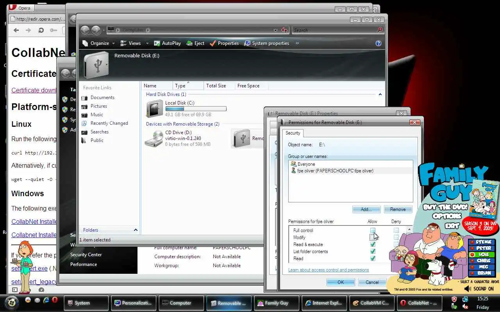This screenshot has width=500, height=312.
Task: Cancel the Permissions dialog
Action: [372, 282]
